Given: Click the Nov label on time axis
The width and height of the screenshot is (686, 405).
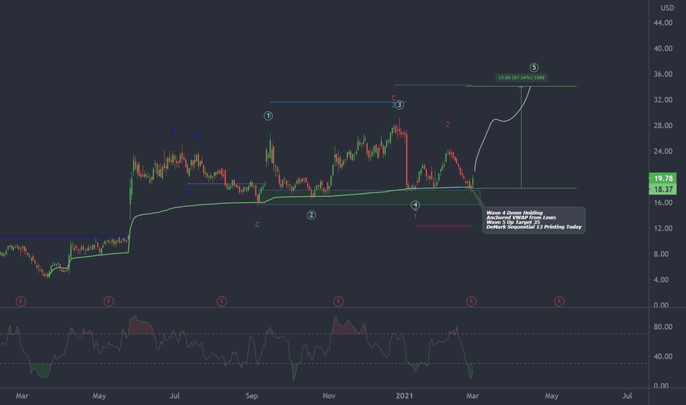Looking at the screenshot, I should click(329, 396).
